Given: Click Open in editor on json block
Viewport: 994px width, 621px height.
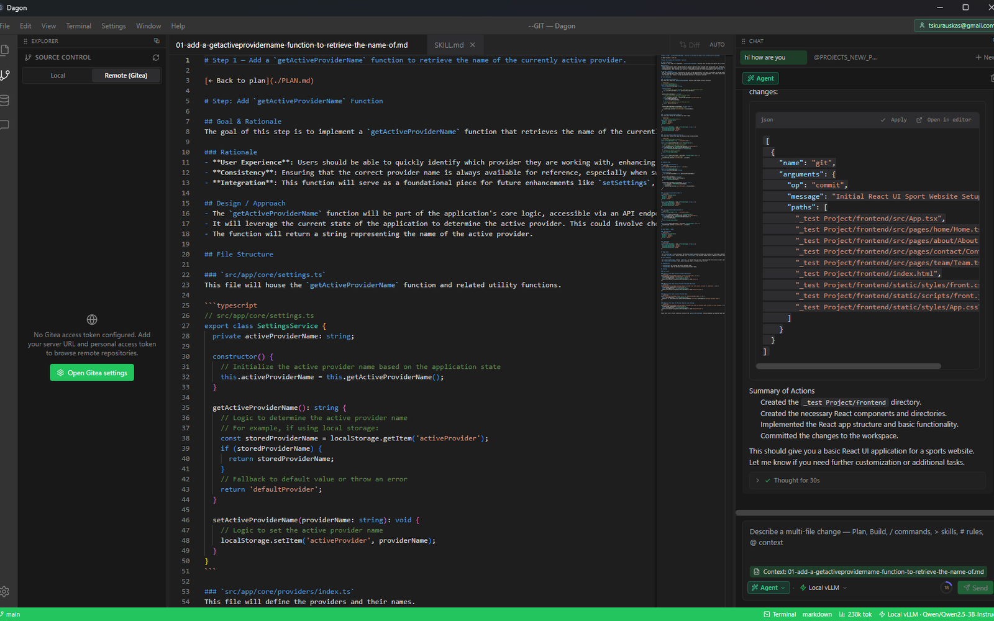Looking at the screenshot, I should 944,120.
